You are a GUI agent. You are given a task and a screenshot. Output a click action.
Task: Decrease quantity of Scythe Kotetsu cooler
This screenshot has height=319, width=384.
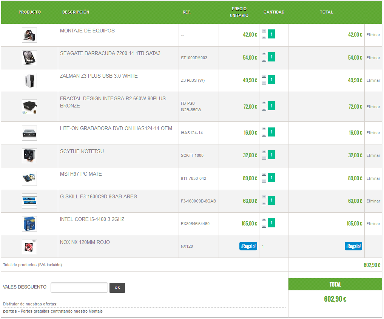click(x=264, y=158)
